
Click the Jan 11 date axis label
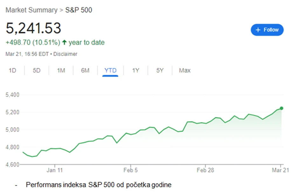coord(54,170)
